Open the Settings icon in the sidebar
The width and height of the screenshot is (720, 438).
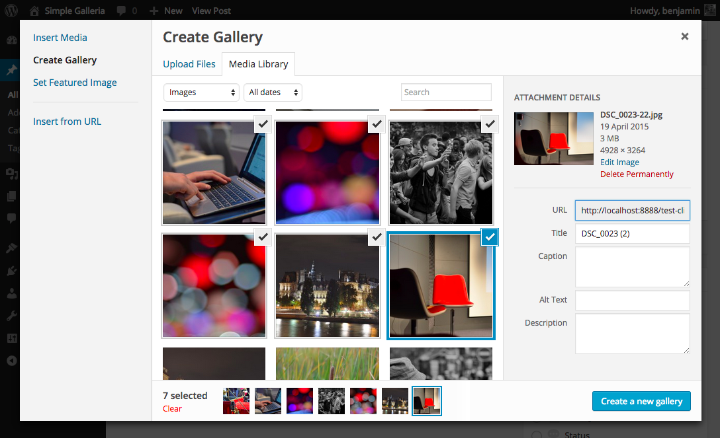tap(11, 338)
